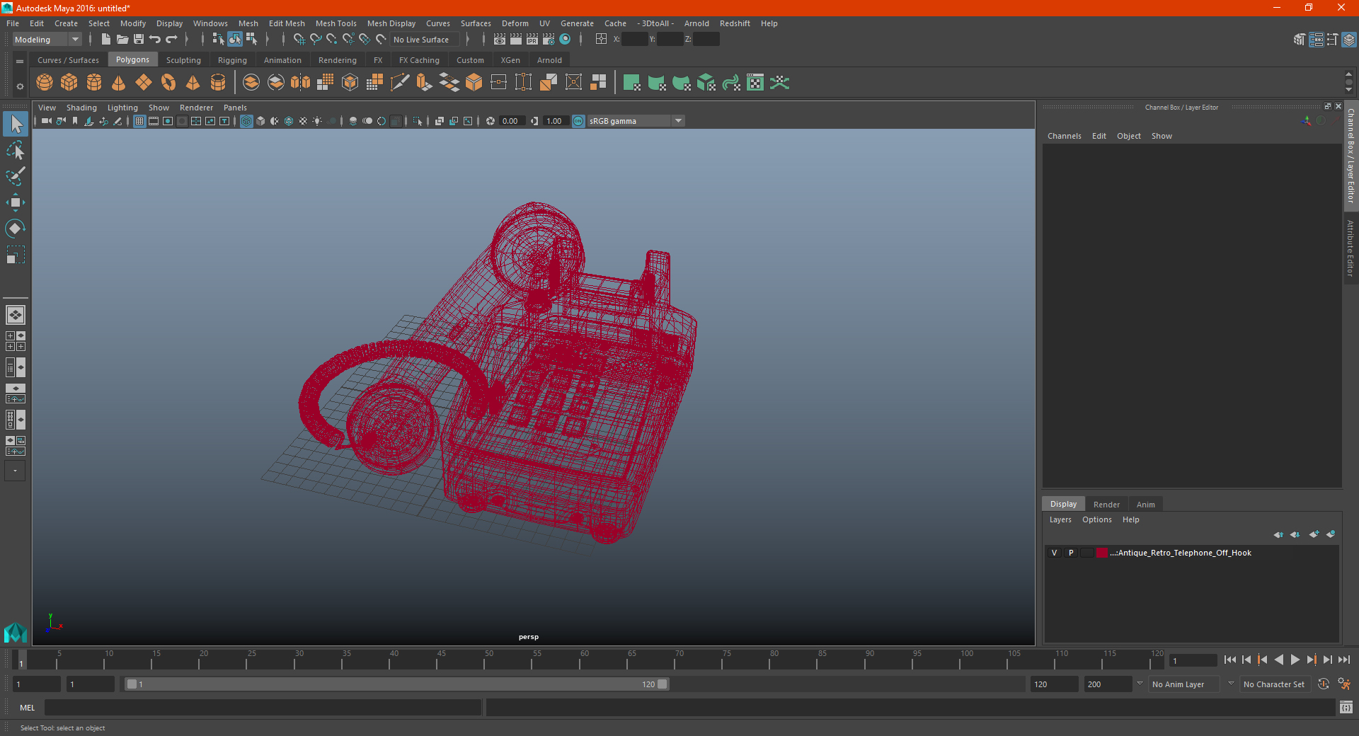
Task: Create a polygon pipe from shelf
Action: [218, 83]
